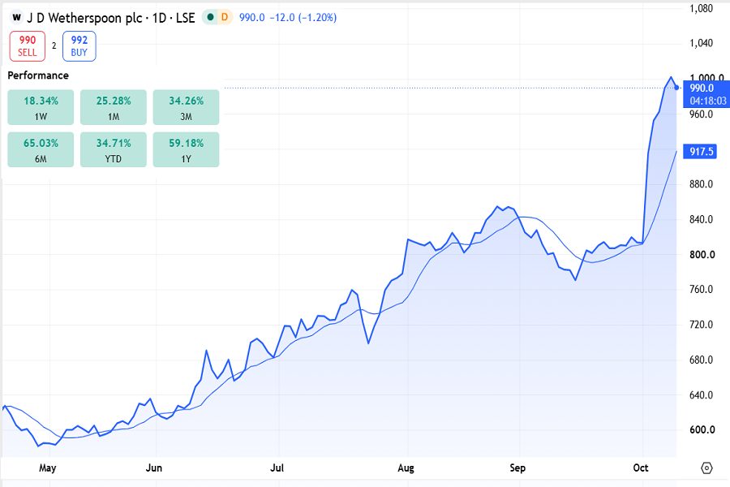Click the J D Wetherspoon plc symbol title
The height and width of the screenshot is (487, 730).
pyautogui.click(x=84, y=18)
